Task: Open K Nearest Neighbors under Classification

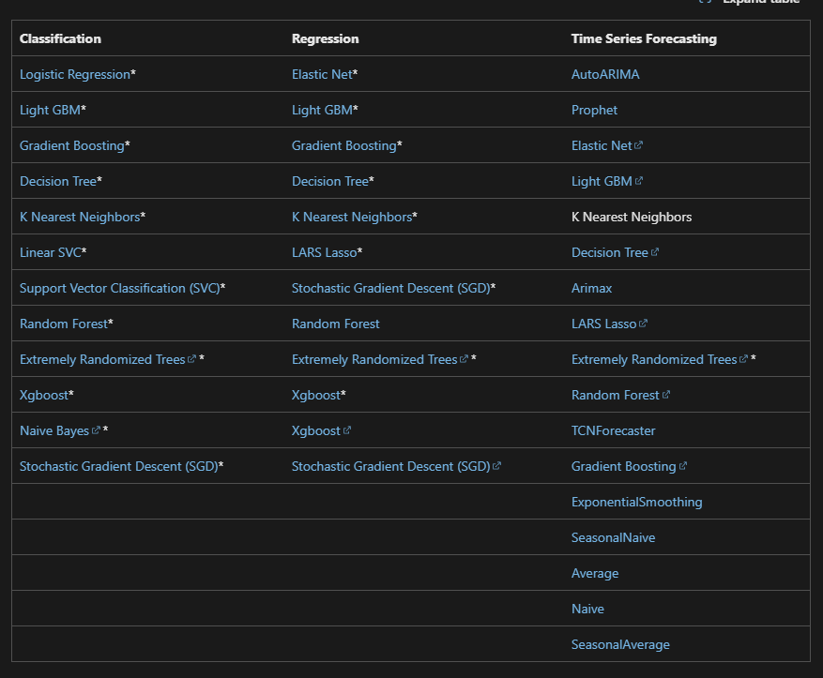Action: 80,217
